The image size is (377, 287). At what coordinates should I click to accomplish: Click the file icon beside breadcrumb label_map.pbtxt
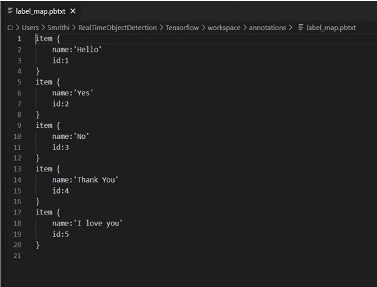pos(301,28)
